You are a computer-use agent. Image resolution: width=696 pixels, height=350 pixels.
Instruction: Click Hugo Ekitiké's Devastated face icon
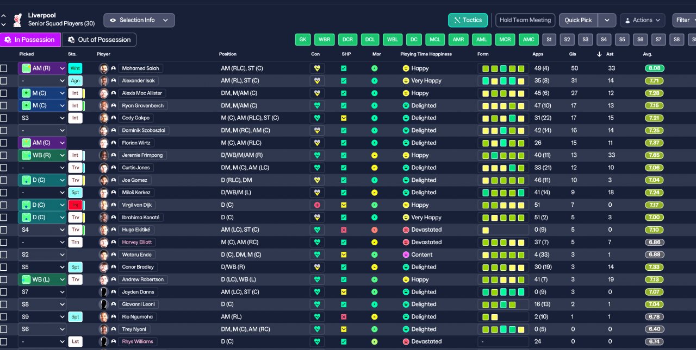(406, 230)
